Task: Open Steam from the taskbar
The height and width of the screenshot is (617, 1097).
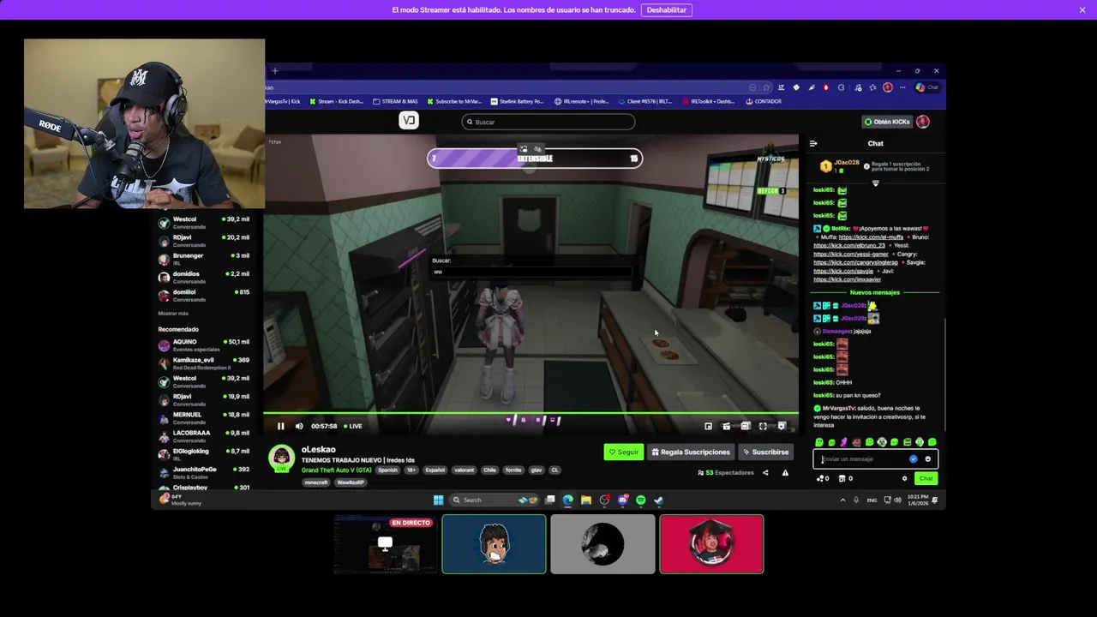Action: point(659,500)
